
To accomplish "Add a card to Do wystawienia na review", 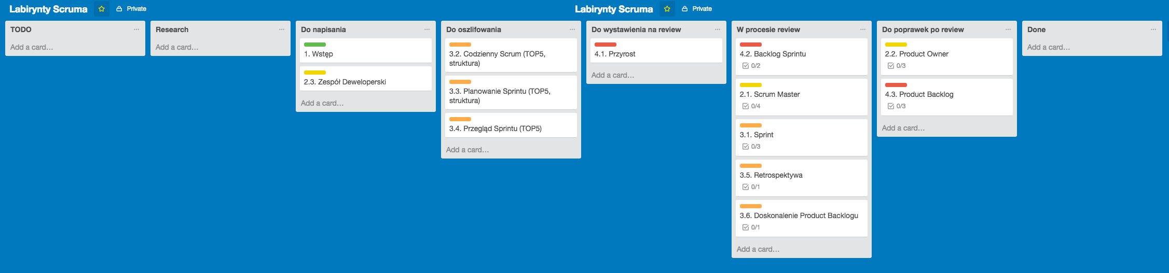I will [x=613, y=75].
